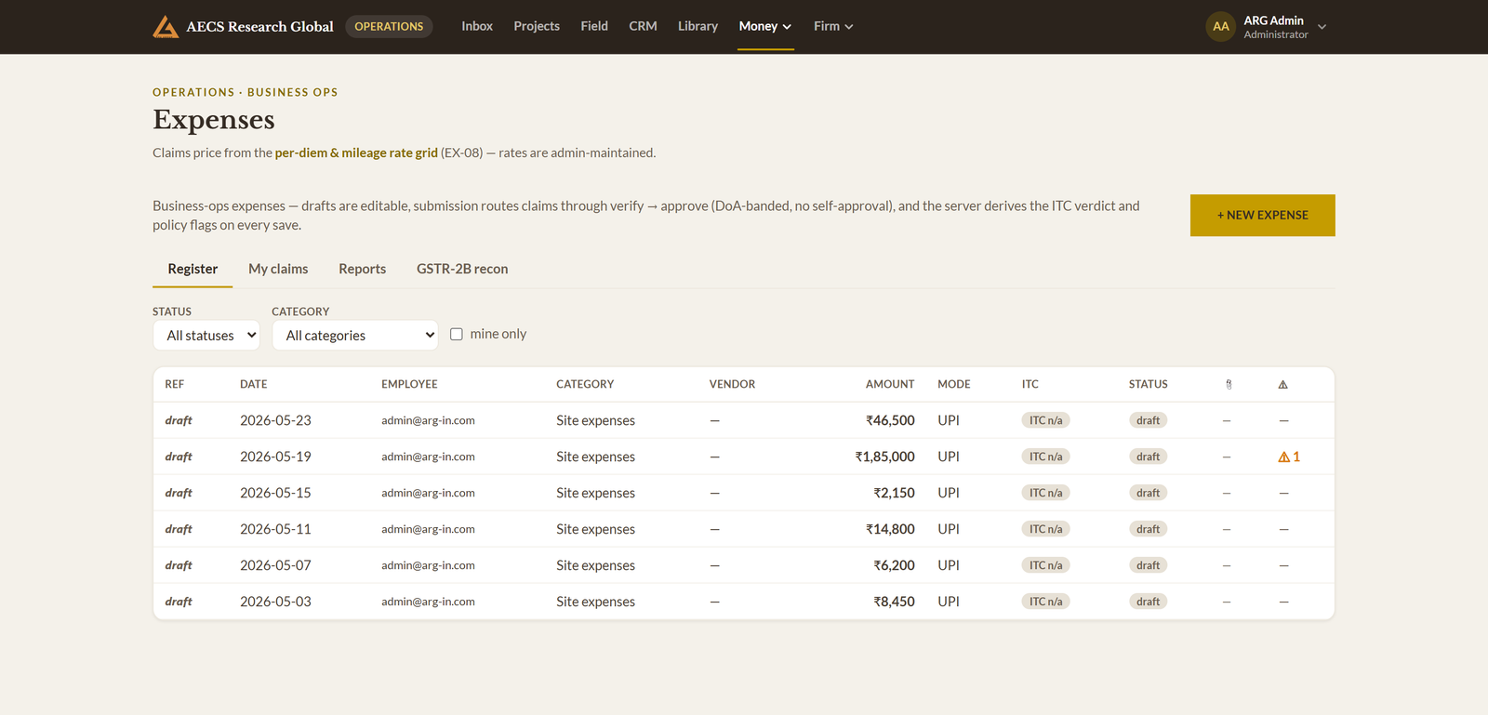Select the Register tab
The height and width of the screenshot is (715, 1488).
pos(193,269)
